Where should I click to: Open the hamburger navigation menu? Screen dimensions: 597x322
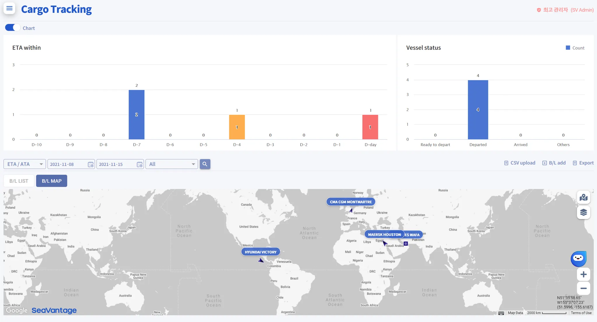point(9,8)
